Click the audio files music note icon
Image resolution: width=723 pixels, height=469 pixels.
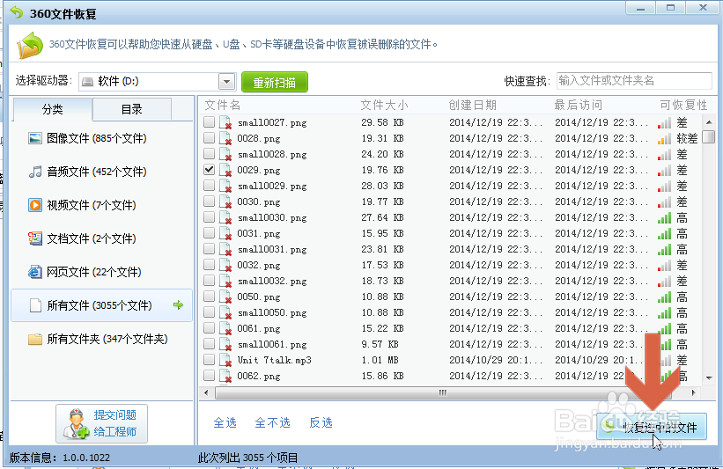click(x=35, y=172)
